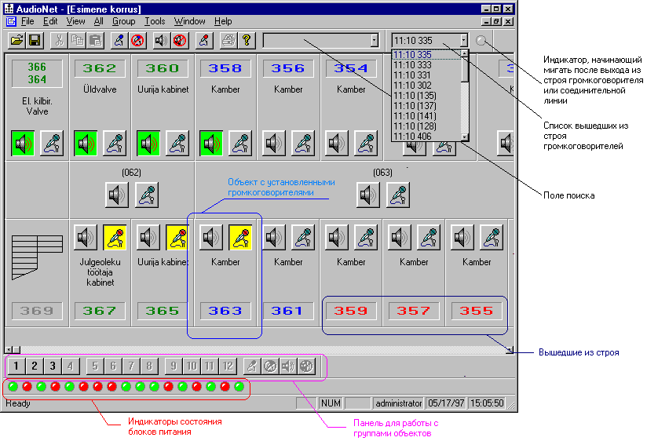658x441 pixels.
Task: Click the red crossed-out microphone toolbar icon
Action: tap(137, 41)
